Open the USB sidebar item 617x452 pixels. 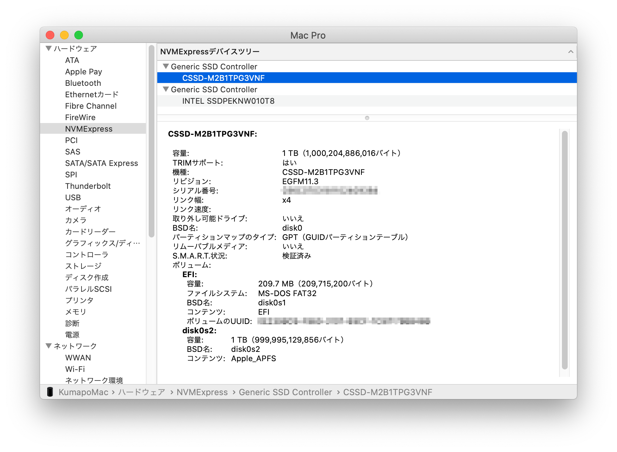[x=73, y=198]
